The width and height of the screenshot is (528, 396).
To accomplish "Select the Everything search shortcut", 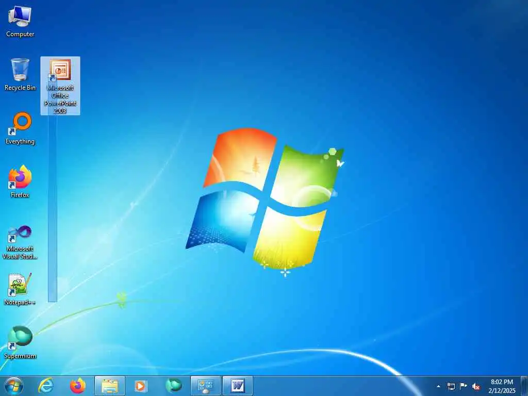I will [x=20, y=128].
